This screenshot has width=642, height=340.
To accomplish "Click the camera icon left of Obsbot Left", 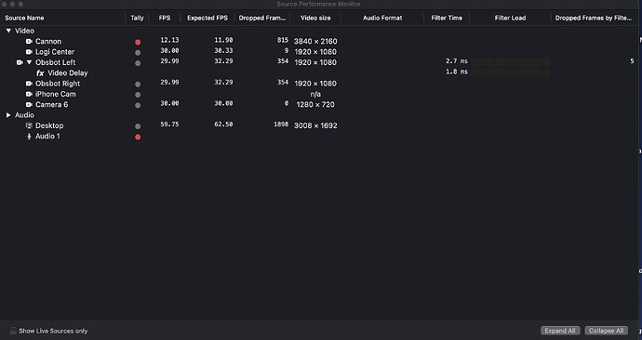I will click(20, 62).
